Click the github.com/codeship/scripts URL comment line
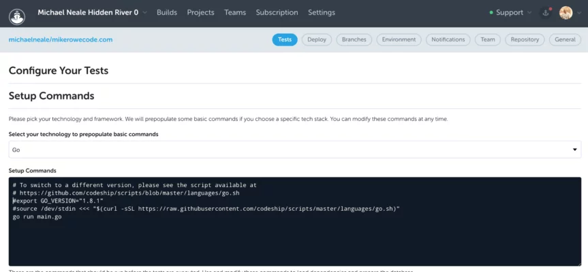Image resolution: width=588 pixels, height=272 pixels. (125, 193)
